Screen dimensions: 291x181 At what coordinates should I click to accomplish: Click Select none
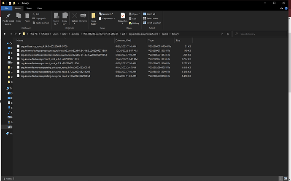151,18
